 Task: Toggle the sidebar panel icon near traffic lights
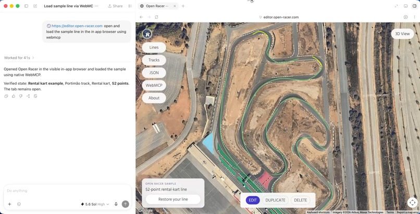pyautogui.click(x=26, y=6)
